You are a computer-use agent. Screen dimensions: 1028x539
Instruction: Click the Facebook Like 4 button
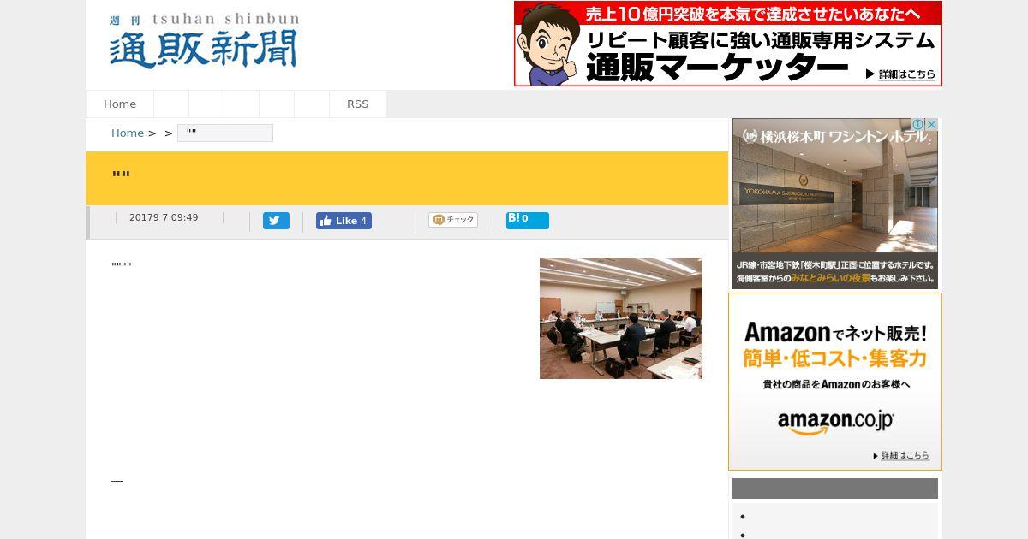344,221
